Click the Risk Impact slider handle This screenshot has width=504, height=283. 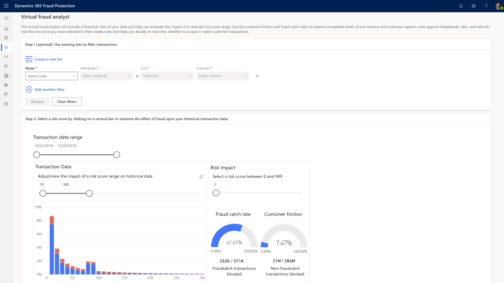coord(216,193)
